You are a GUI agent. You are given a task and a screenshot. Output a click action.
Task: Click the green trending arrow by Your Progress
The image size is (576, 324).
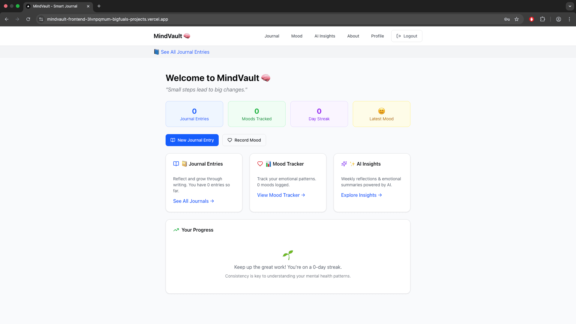coord(176,230)
